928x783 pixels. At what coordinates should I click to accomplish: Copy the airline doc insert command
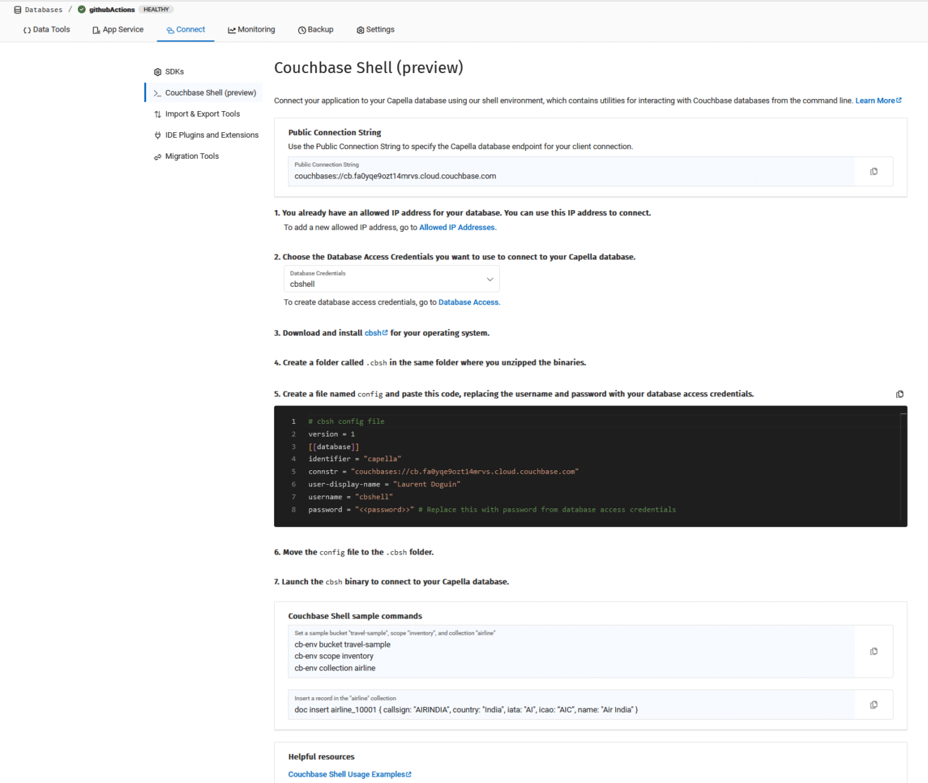[x=873, y=704]
